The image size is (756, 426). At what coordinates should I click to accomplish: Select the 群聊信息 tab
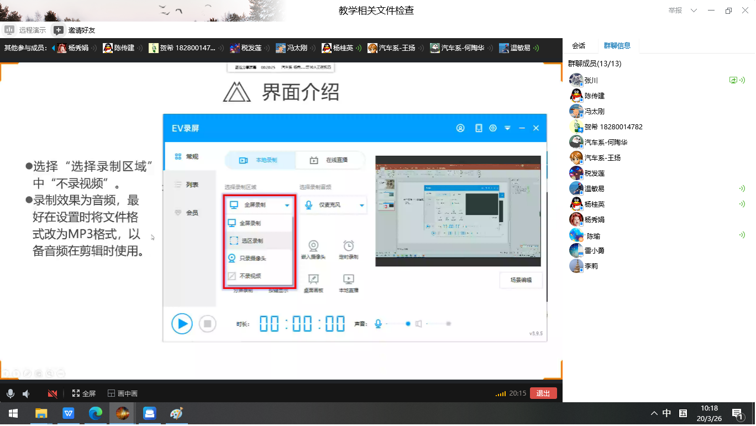[x=617, y=46]
